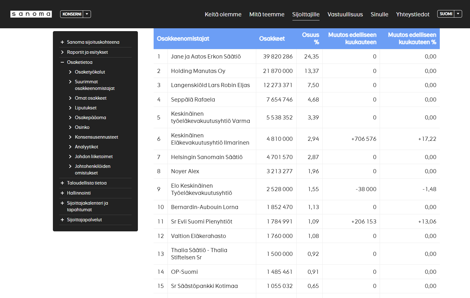The height and width of the screenshot is (298, 470).
Task: Expand Sijoittajapalvelut plus icon
Action: click(x=62, y=220)
